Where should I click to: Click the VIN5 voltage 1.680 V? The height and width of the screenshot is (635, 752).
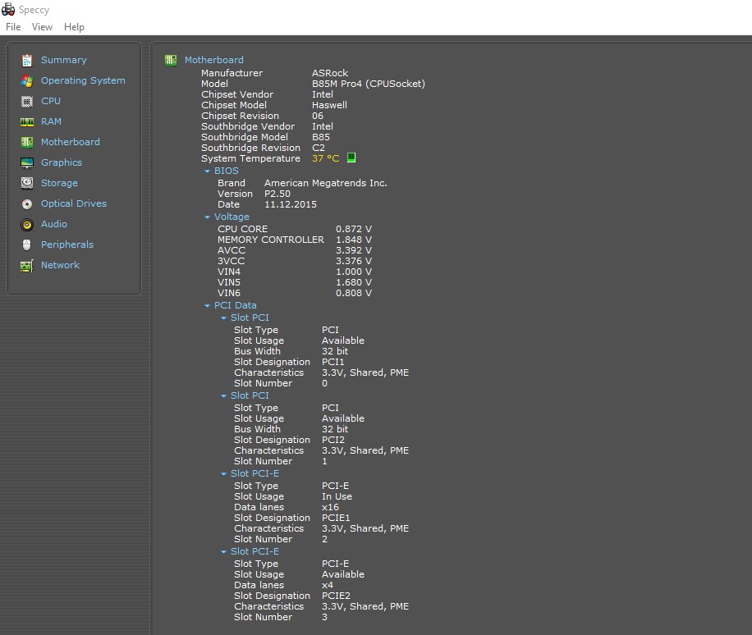[x=354, y=282]
